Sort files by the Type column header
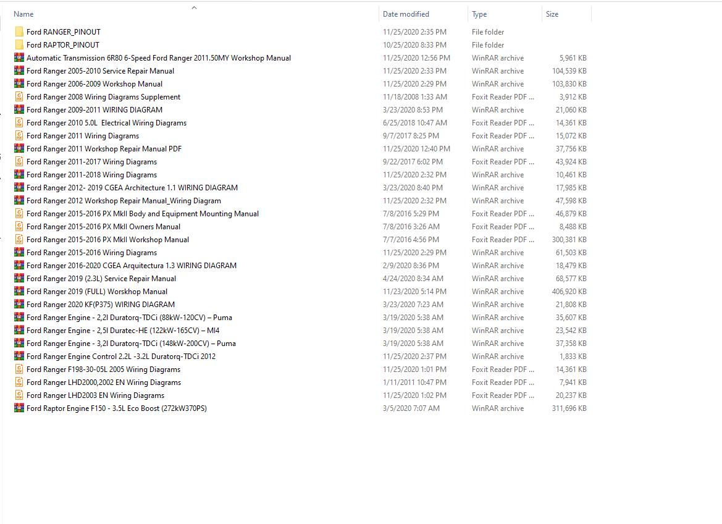The height and width of the screenshot is (524, 722). [479, 14]
